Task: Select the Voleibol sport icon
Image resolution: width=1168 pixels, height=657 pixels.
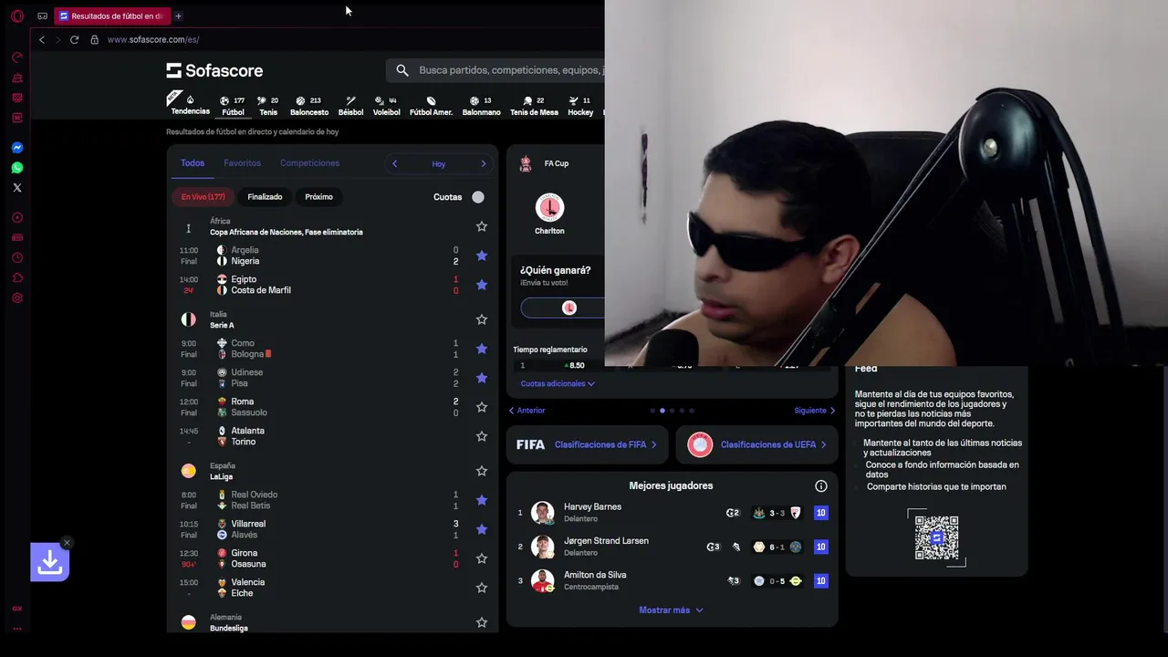Action: click(386, 106)
